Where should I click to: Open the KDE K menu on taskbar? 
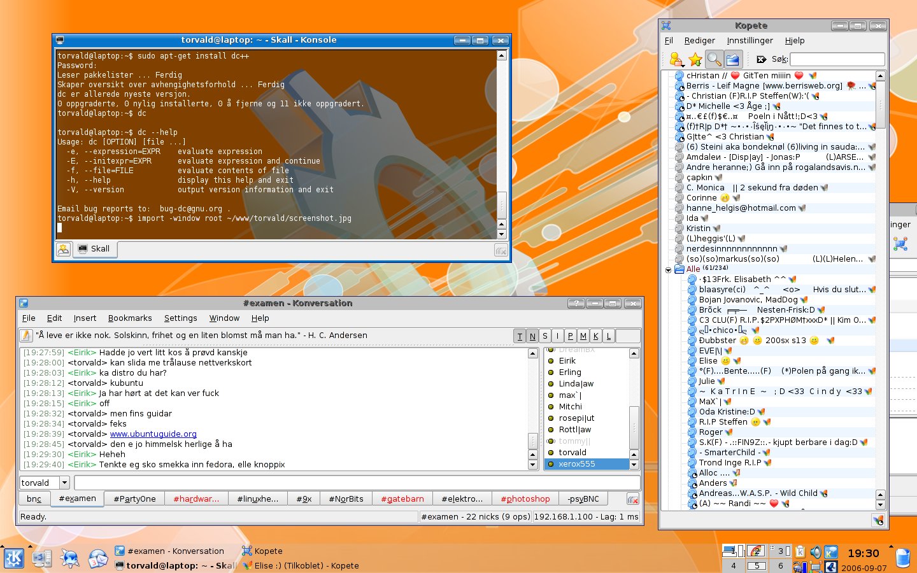pos(13,558)
